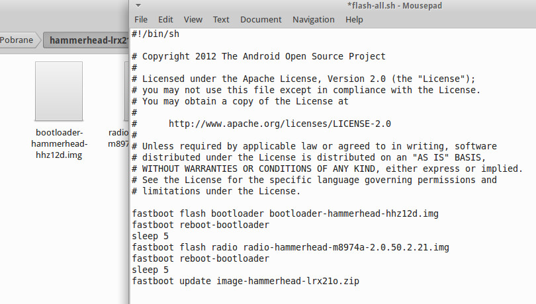Click the 'See the License for the specific' line
The image size is (536, 304).
pos(314,180)
